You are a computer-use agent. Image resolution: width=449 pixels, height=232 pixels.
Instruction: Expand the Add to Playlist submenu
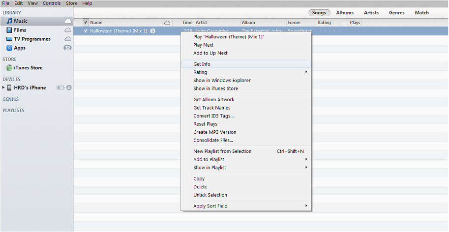[306, 159]
